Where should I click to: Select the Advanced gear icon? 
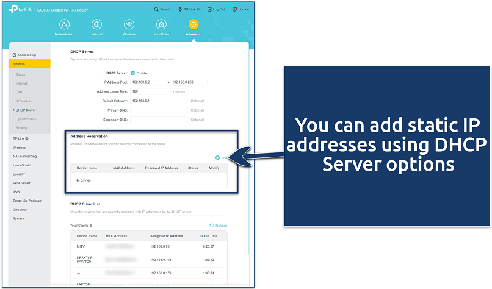(194, 24)
